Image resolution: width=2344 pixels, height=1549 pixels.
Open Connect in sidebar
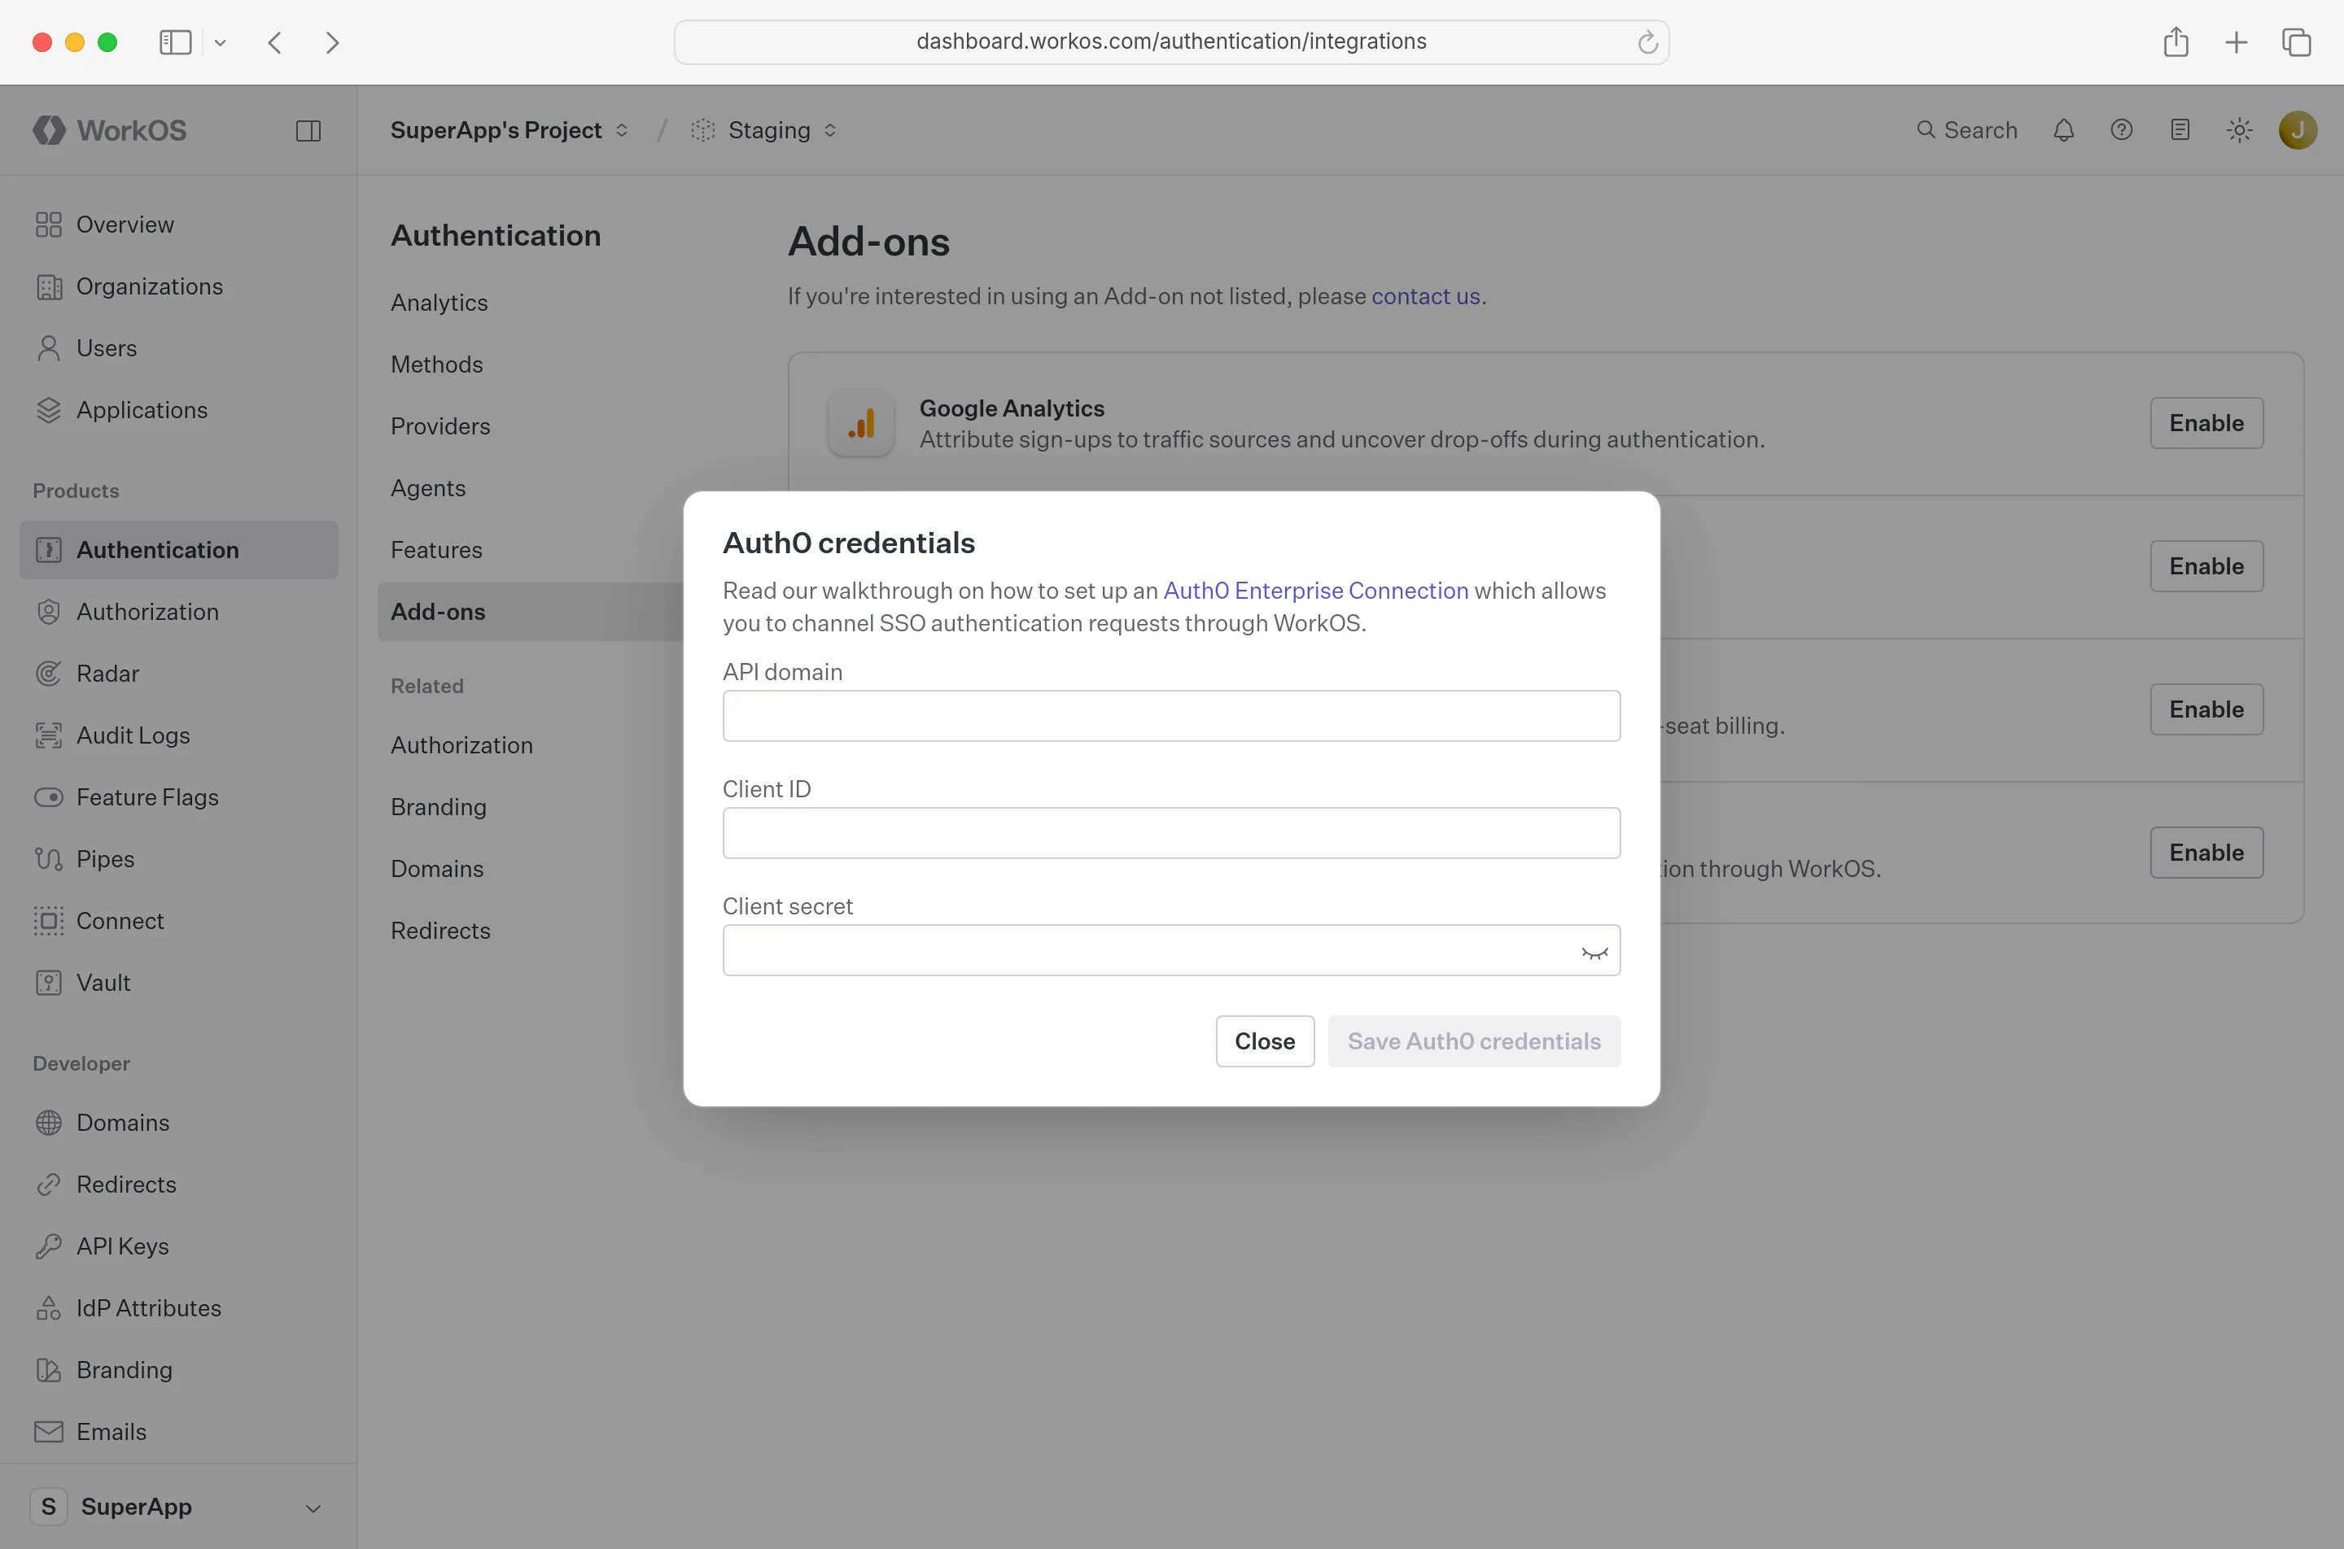coord(179,921)
